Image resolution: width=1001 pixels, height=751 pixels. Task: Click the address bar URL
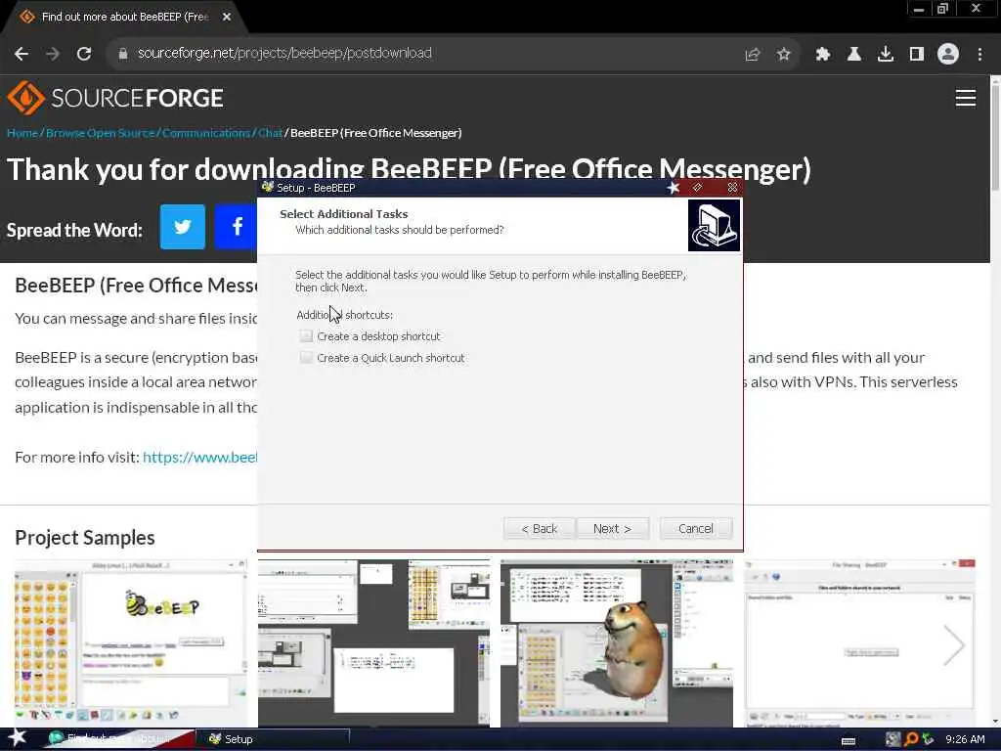[284, 53]
